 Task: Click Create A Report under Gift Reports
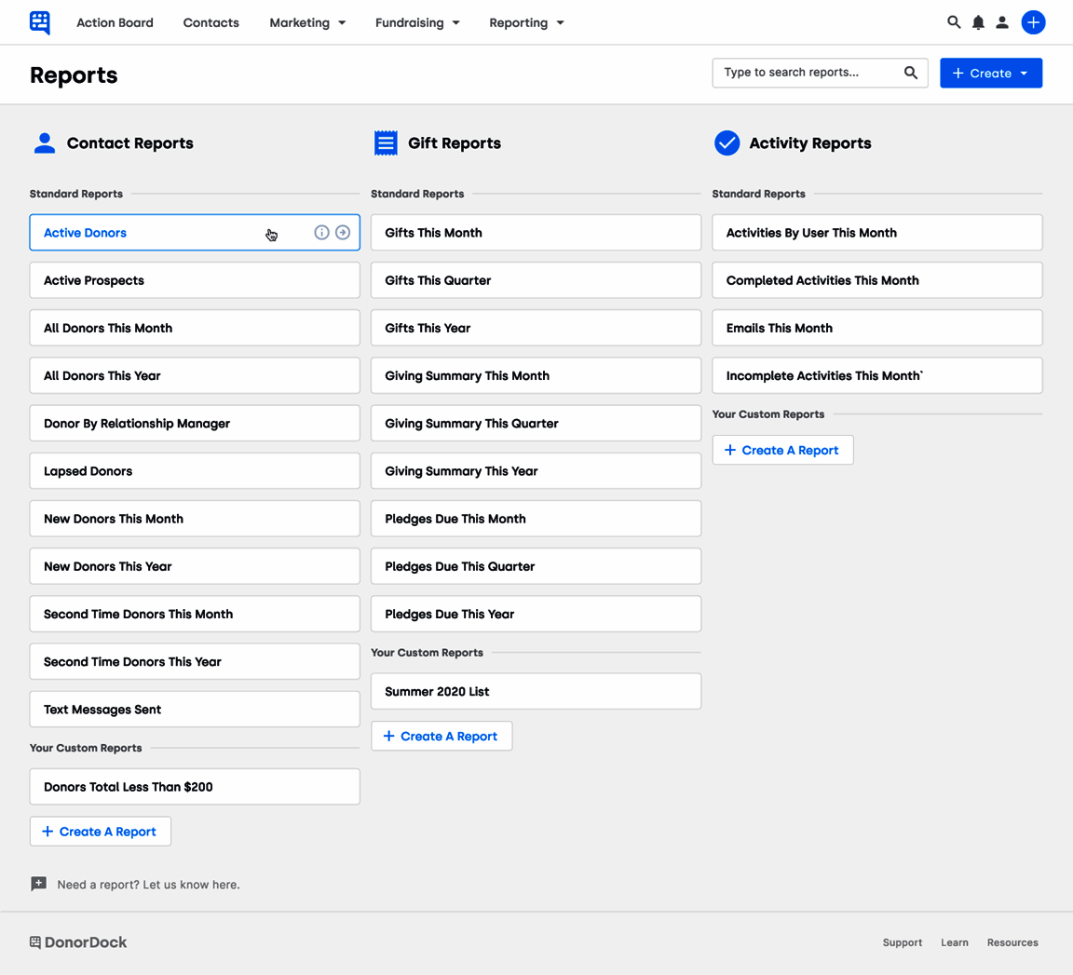(441, 737)
